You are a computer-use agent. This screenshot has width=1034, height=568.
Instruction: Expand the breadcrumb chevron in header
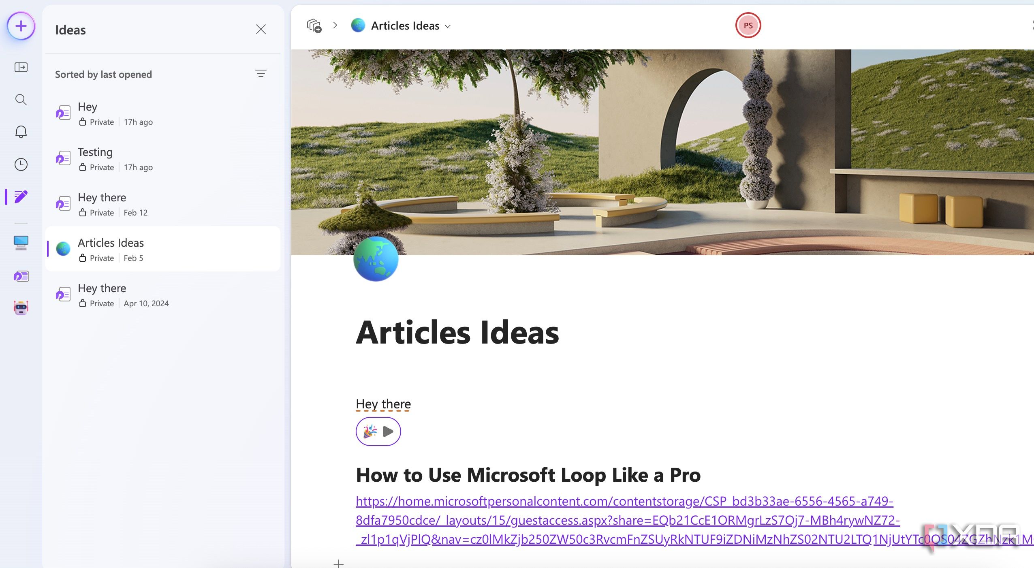(x=335, y=25)
